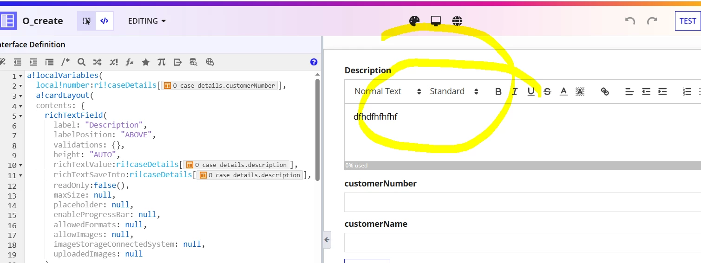This screenshot has width=701, height=263.
Task: Switch to expression mode view
Action: 105,21
